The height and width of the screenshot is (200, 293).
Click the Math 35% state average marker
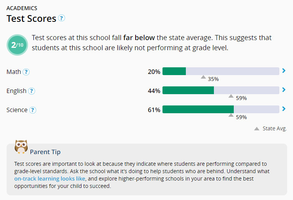pos(203,77)
